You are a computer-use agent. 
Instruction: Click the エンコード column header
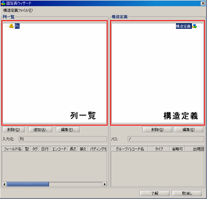[x=59, y=149]
